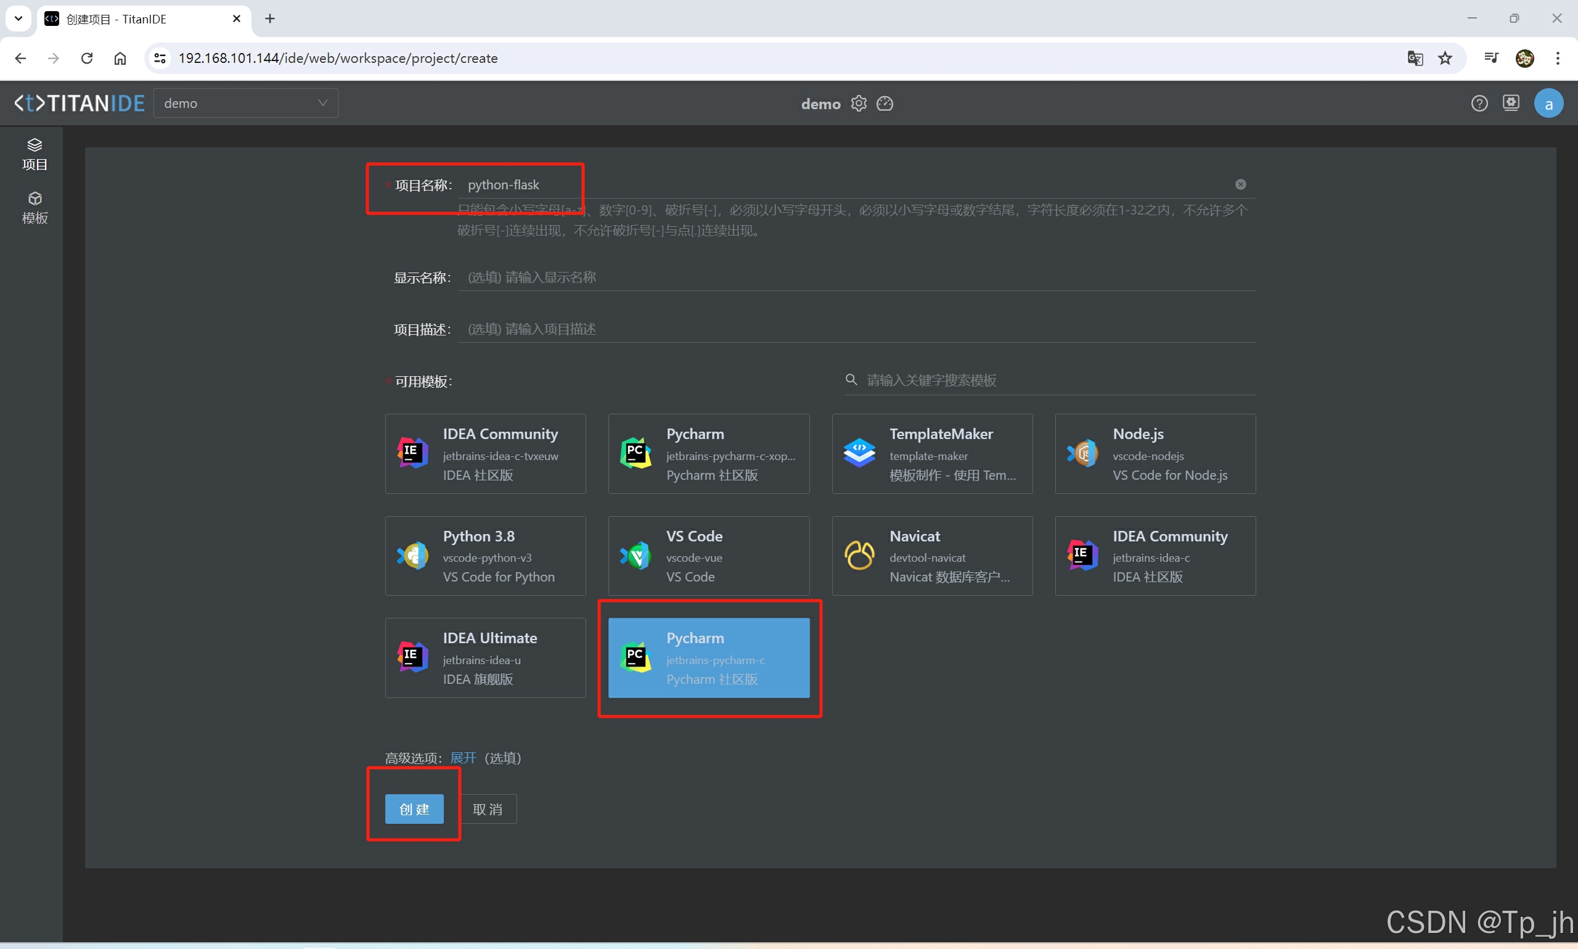Open the 模板 sidebar section
1578x949 pixels.
tap(35, 208)
